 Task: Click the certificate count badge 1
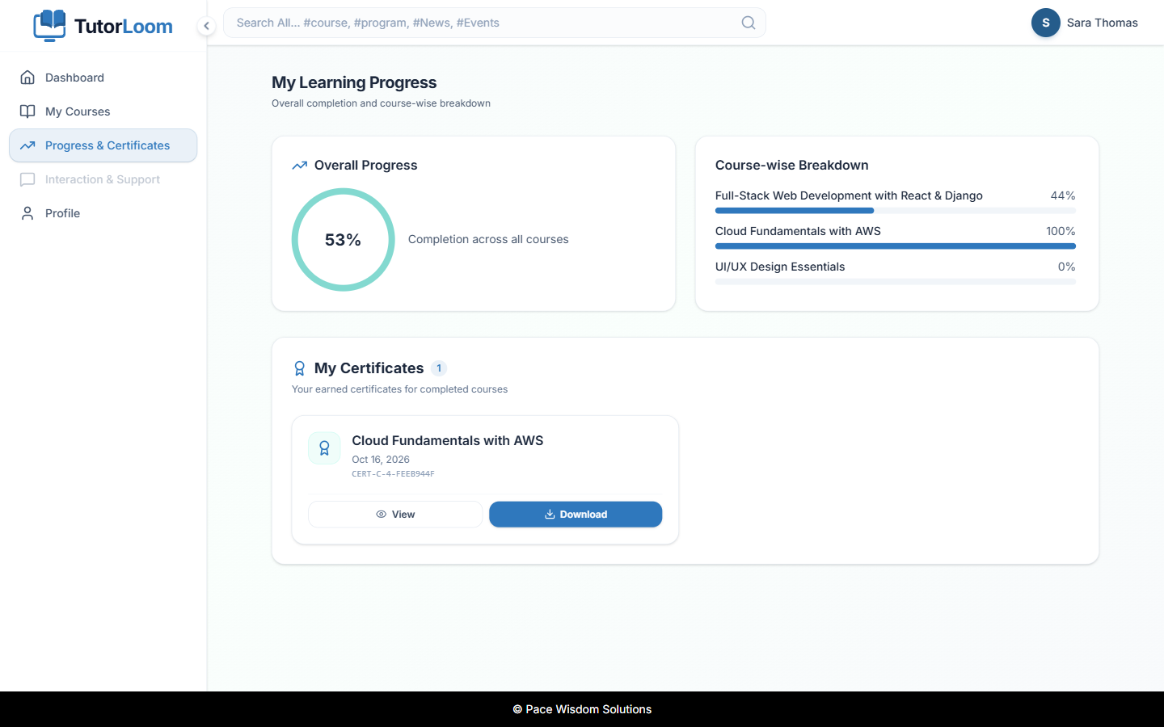439,368
